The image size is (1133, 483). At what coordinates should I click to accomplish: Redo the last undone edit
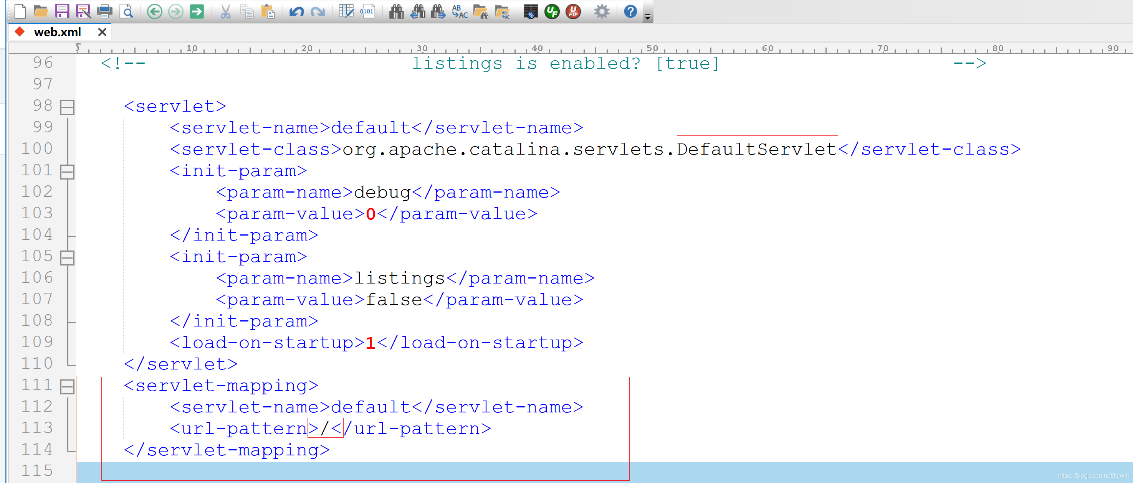point(318,11)
